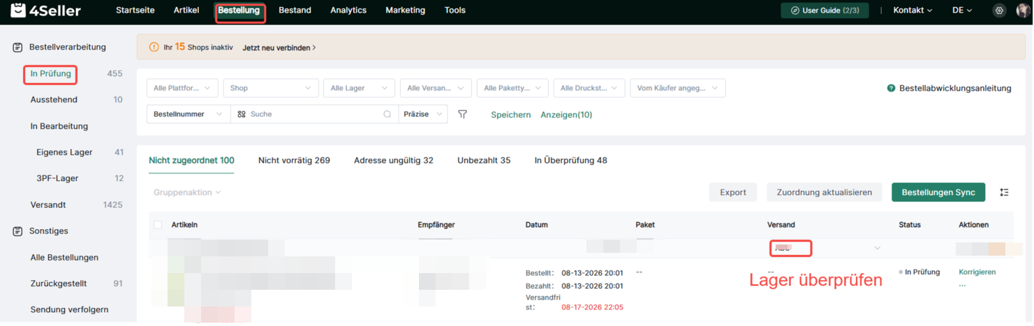The height and width of the screenshot is (326, 1034).
Task: Open the settings gear icon
Action: (x=999, y=10)
